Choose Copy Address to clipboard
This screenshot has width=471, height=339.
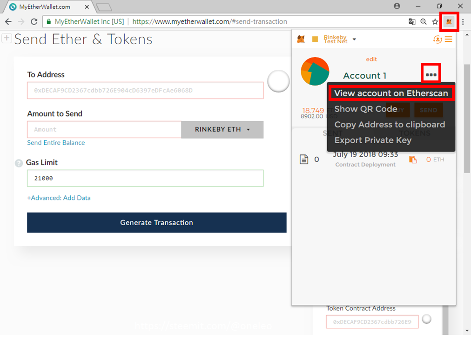[390, 125]
